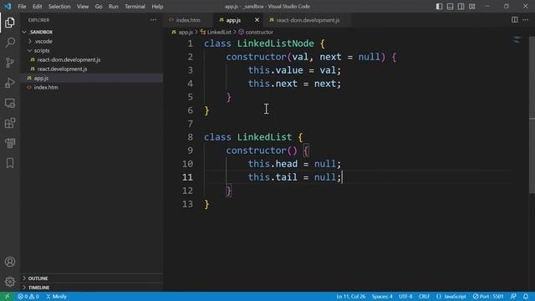Show errors and warnings count in status bar

28,296
